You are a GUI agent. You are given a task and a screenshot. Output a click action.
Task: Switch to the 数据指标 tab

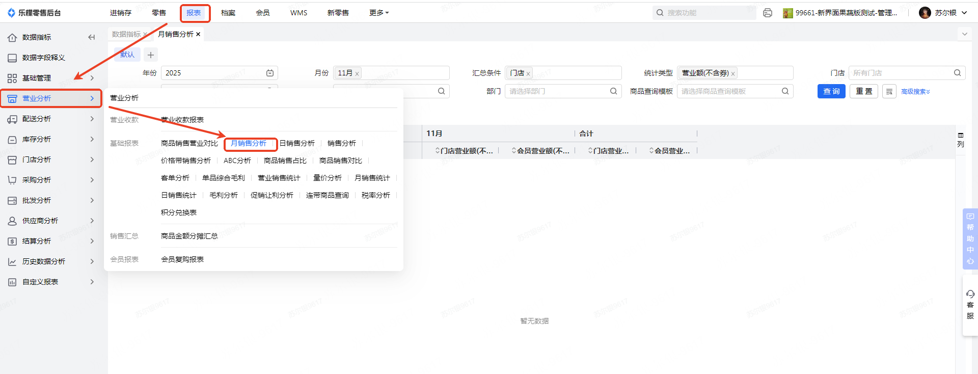pos(126,34)
